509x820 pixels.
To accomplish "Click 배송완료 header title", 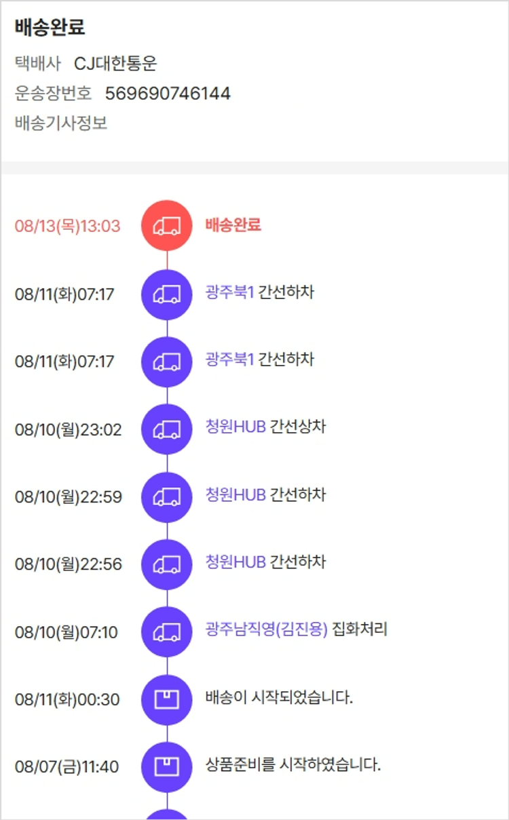I will pyautogui.click(x=50, y=28).
